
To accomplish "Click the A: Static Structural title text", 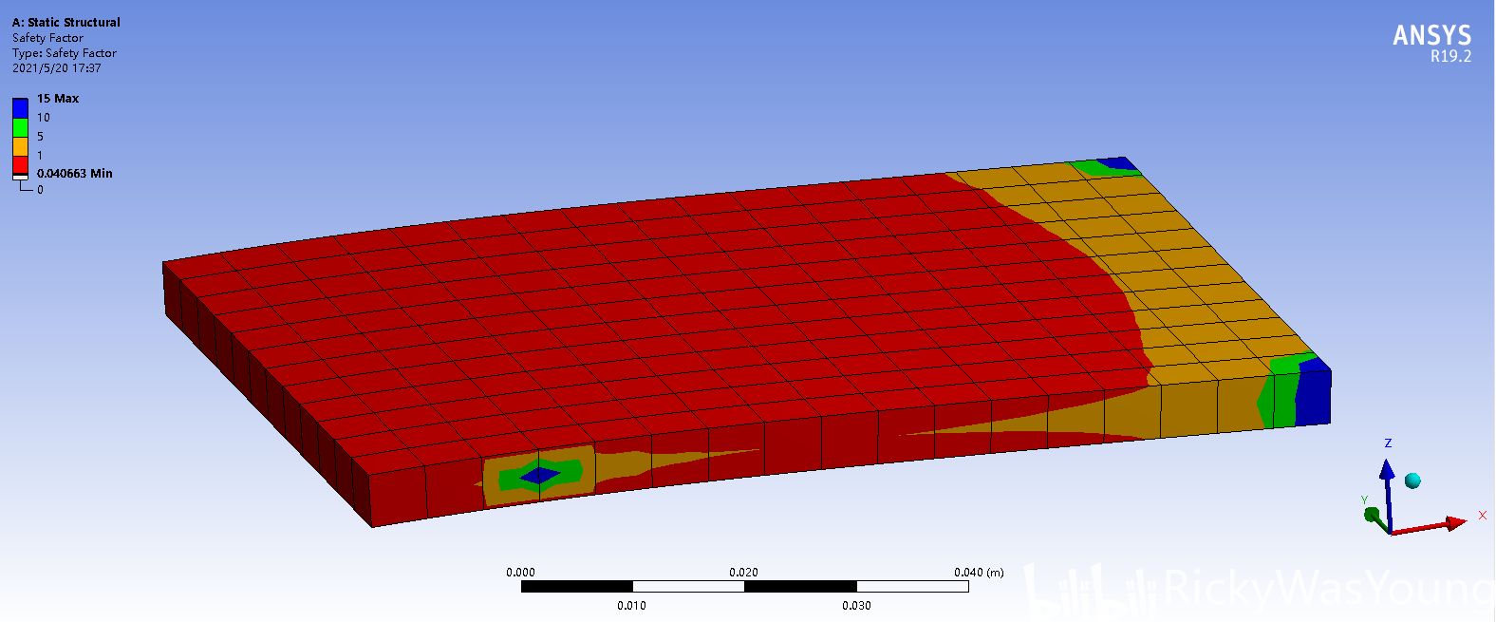I will pyautogui.click(x=66, y=22).
